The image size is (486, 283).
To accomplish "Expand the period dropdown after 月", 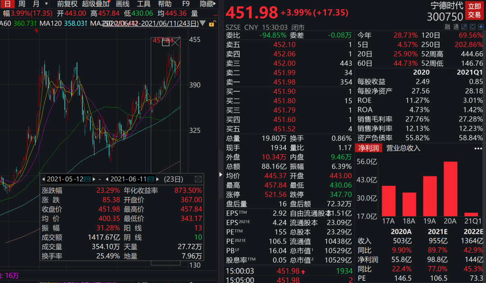I will point(46,4).
